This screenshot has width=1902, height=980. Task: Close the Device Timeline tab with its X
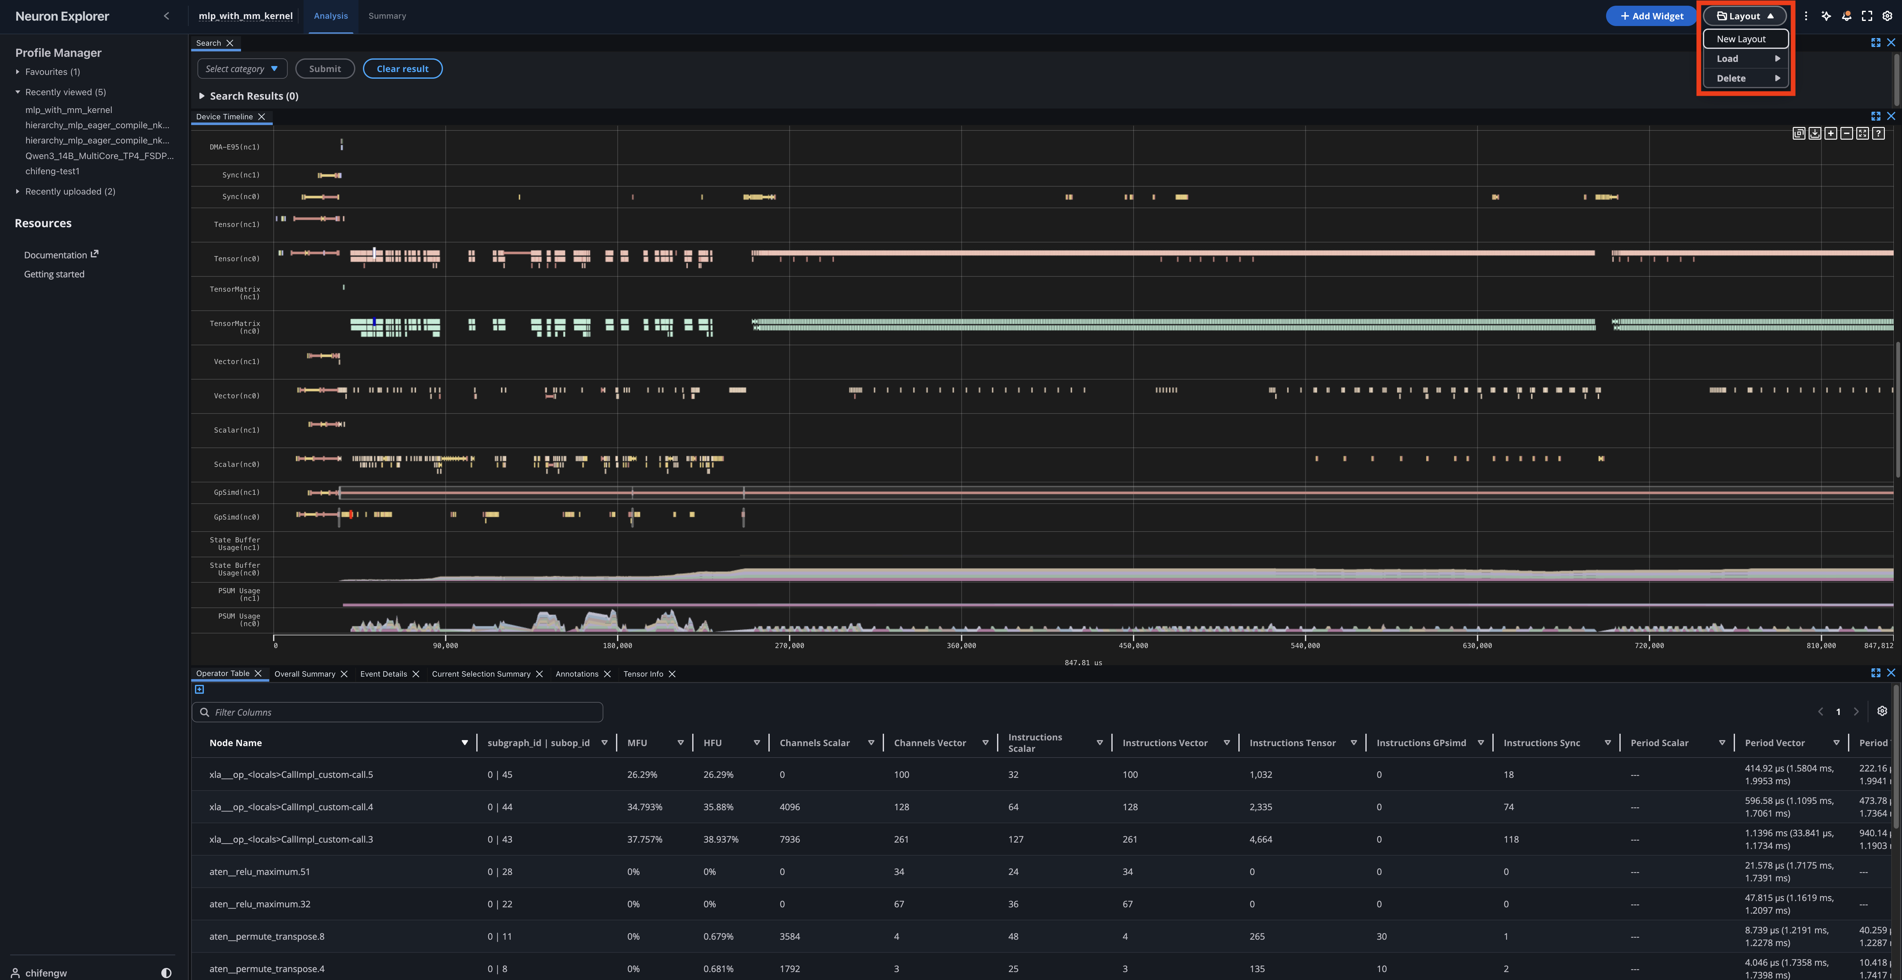[x=261, y=116]
